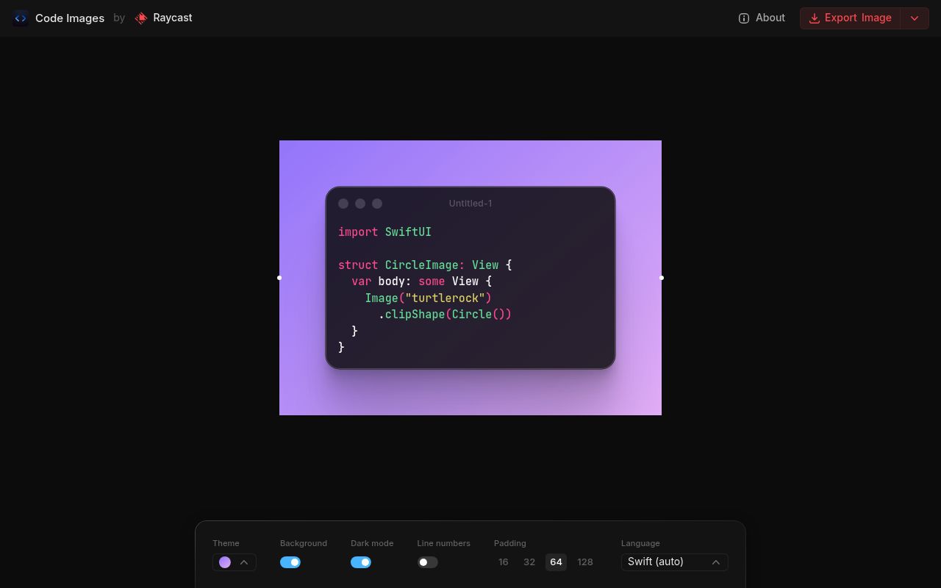Viewport: 941px width, 588px height.
Task: Expand the Theme selector dropdown
Action: coord(243,562)
